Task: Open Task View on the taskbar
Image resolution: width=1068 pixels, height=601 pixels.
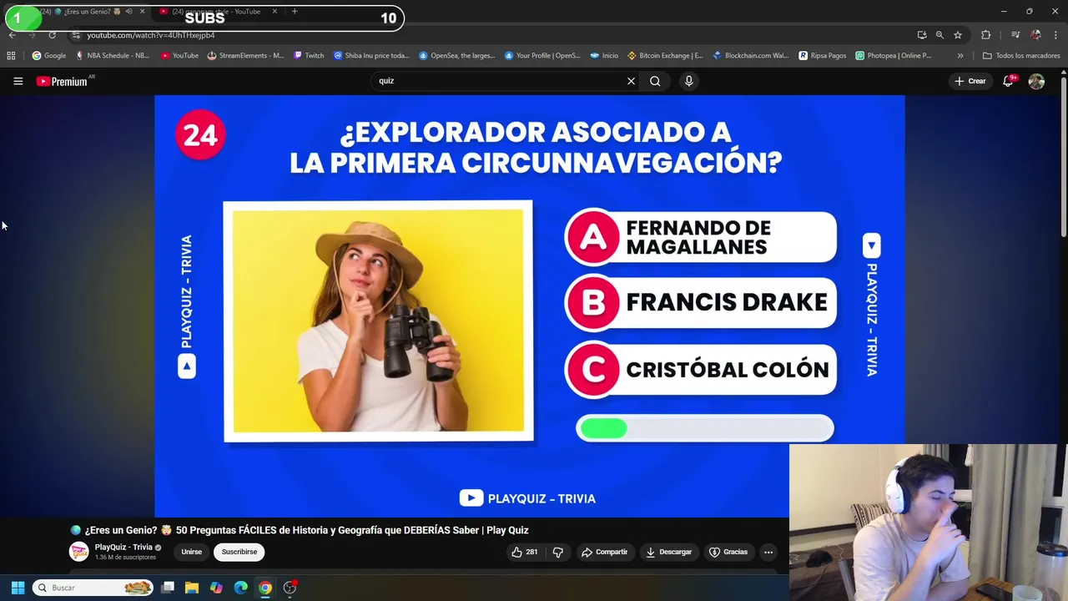Action: pos(168,588)
